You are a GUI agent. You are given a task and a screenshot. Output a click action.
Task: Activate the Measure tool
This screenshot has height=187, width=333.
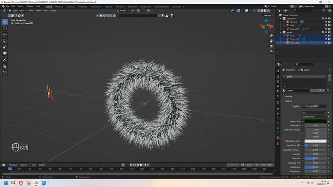coord(5,66)
